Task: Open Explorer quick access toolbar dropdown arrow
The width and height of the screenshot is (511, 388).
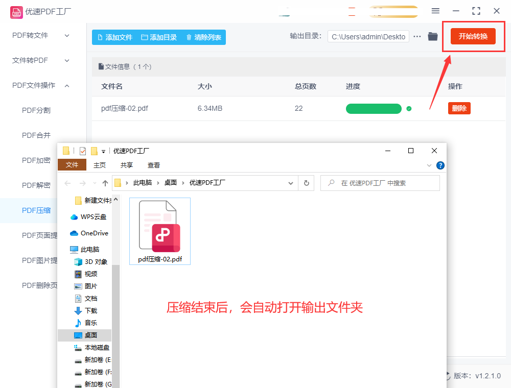Action: pyautogui.click(x=103, y=151)
